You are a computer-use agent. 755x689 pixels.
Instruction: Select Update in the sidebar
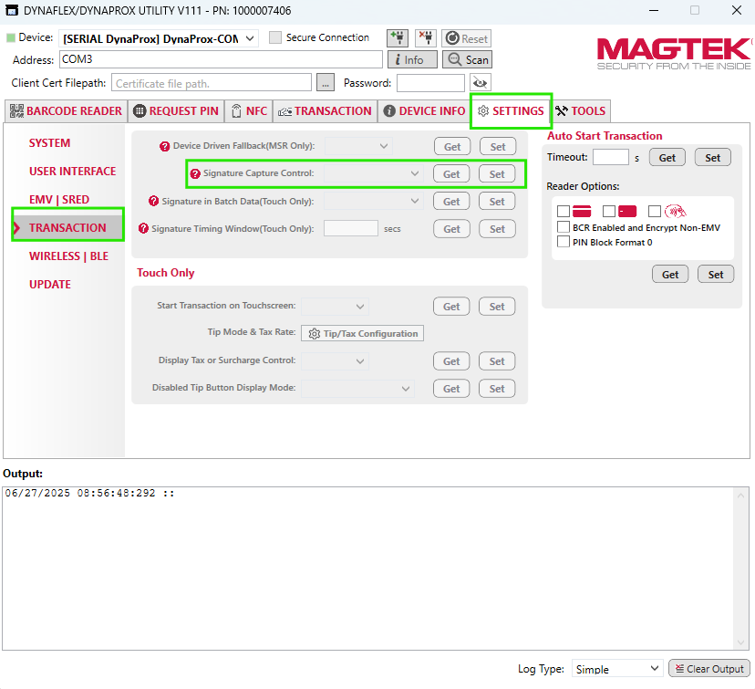50,285
